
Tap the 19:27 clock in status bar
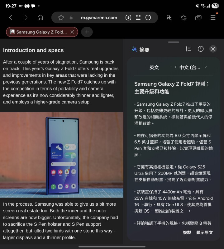[x=11, y=6]
